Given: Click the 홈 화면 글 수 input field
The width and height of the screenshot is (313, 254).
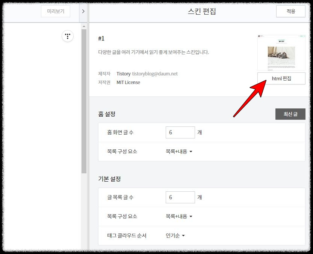Looking at the screenshot, I should point(180,132).
